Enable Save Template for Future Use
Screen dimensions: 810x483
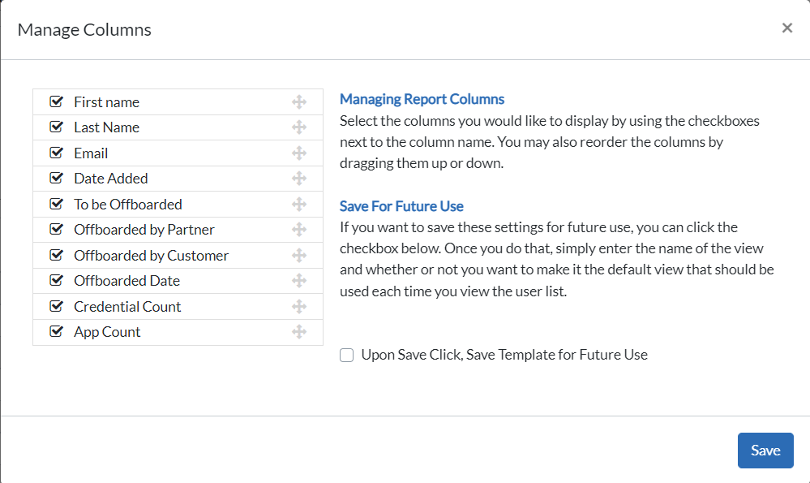tap(347, 355)
